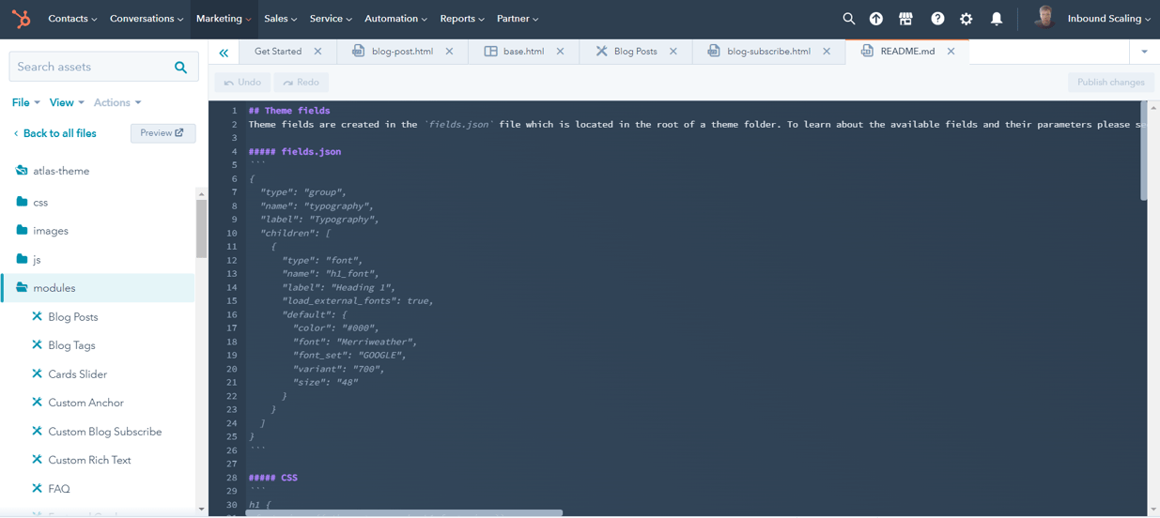Click the HubSpot sprocket logo
This screenshot has width=1160, height=518.
[21, 18]
